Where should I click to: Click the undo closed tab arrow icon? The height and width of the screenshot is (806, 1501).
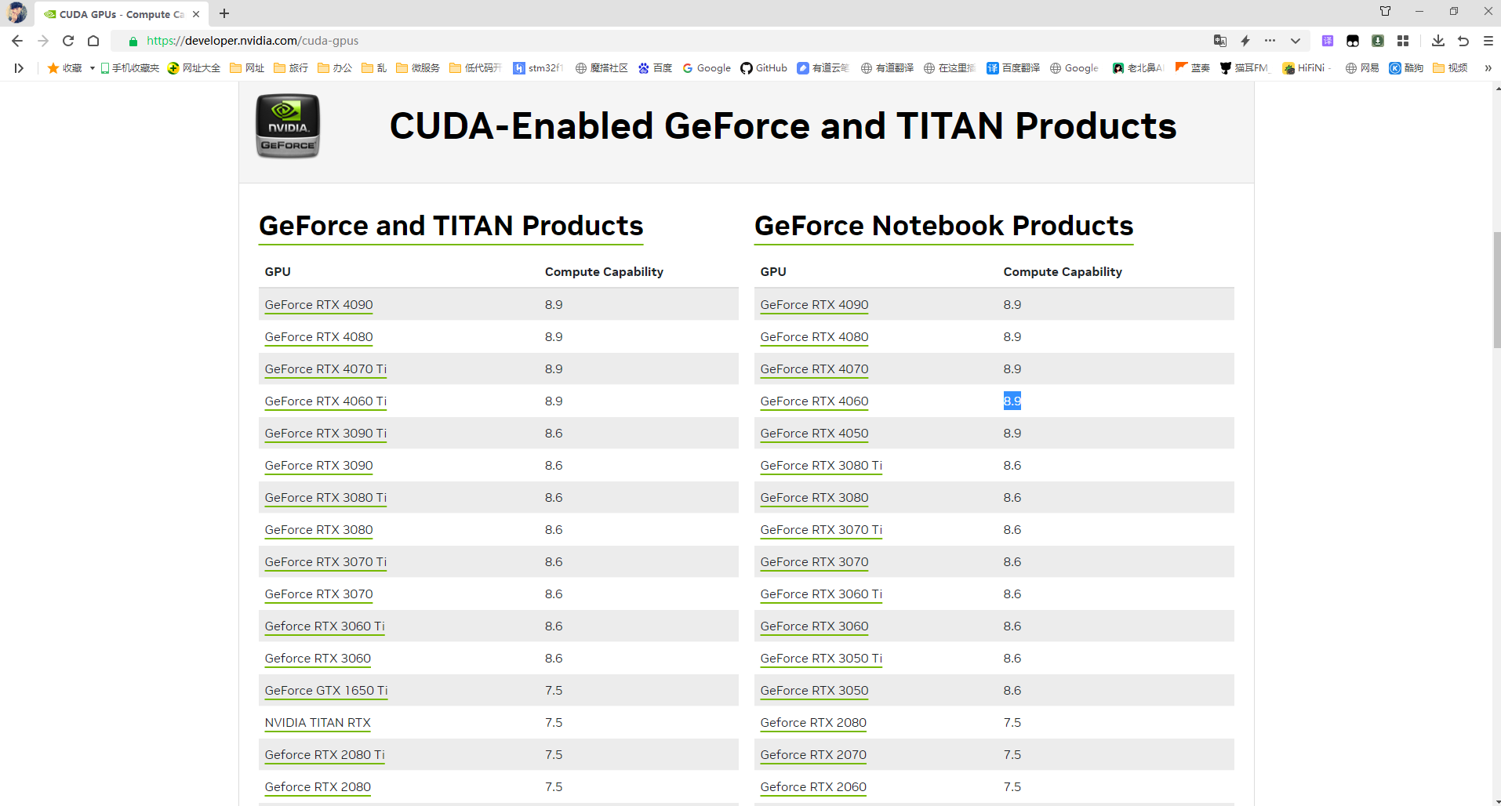1463,41
